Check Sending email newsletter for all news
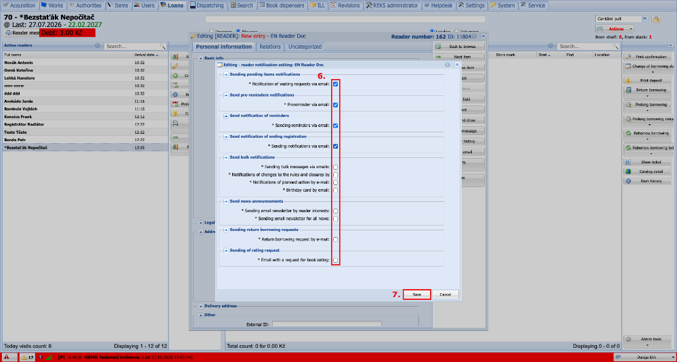Screen dimensions: 677x362 point(336,219)
